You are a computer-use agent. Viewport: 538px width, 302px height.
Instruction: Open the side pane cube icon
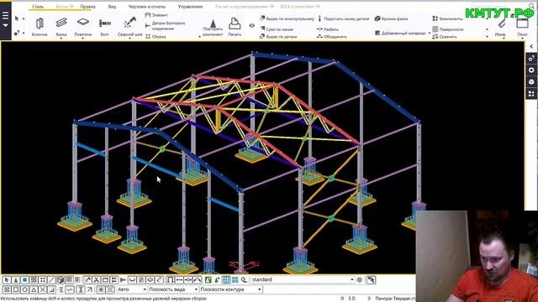pos(531,82)
